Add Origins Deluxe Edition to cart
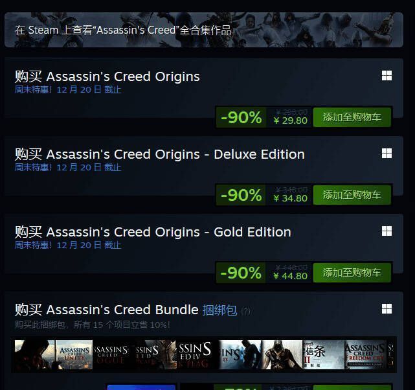The image size is (415, 390). click(352, 195)
